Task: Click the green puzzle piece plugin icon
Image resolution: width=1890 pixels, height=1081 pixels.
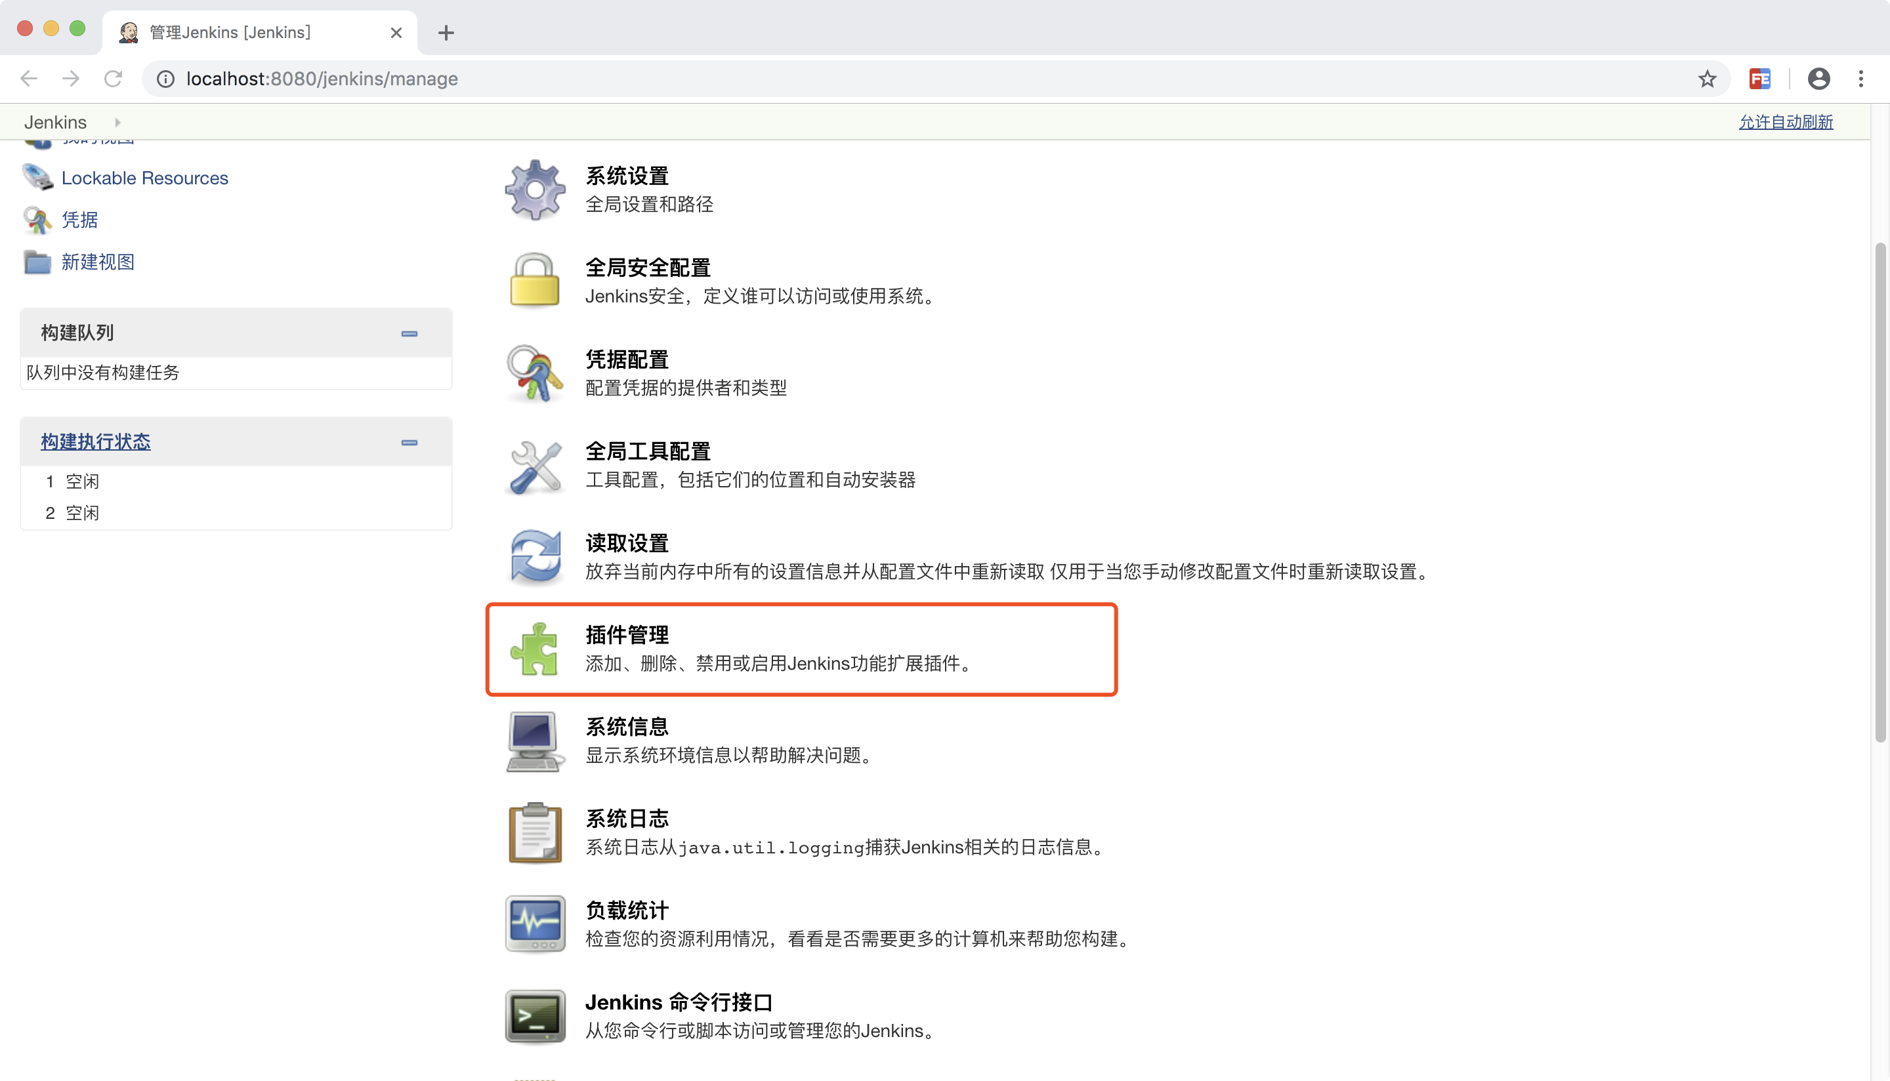Action: [535, 649]
